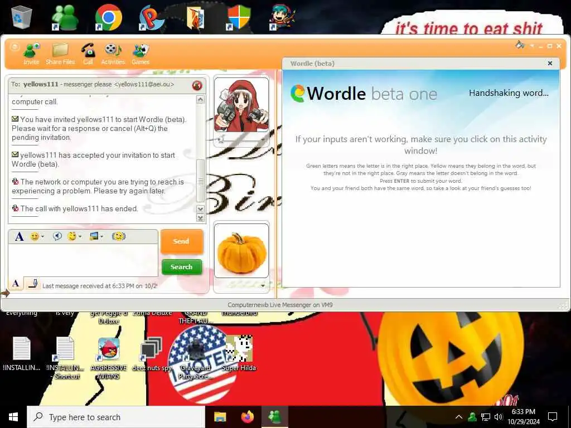
Task: Open the teal-haired character desktop shortcut
Action: pyautogui.click(x=283, y=17)
